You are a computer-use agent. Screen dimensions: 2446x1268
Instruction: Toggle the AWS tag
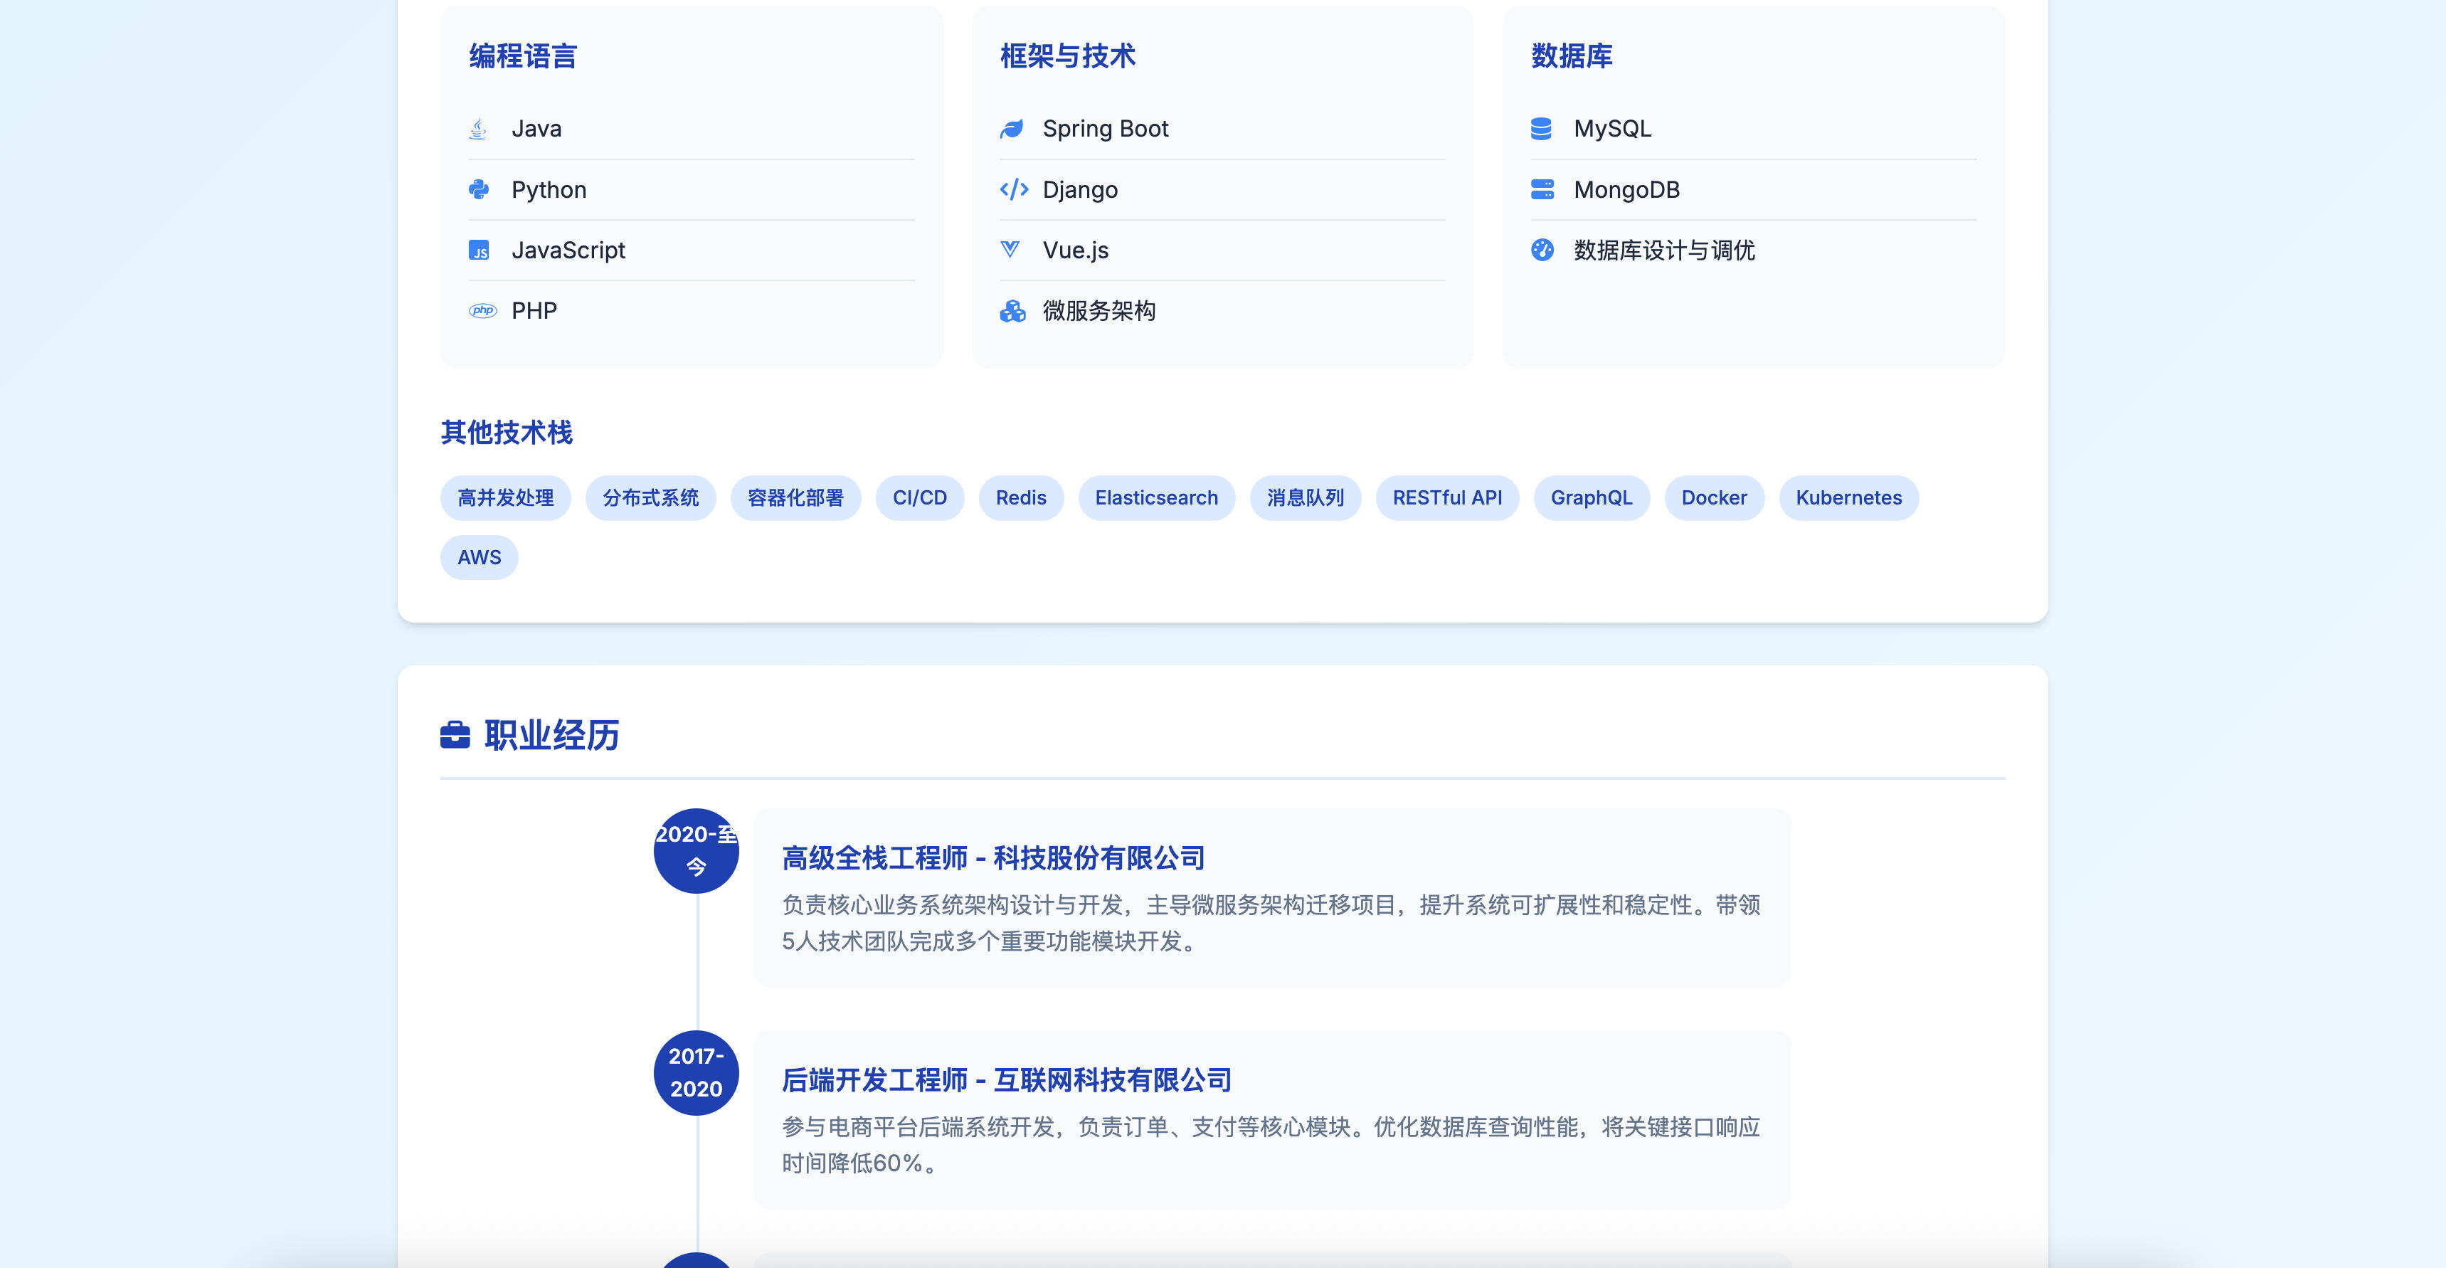(x=480, y=558)
